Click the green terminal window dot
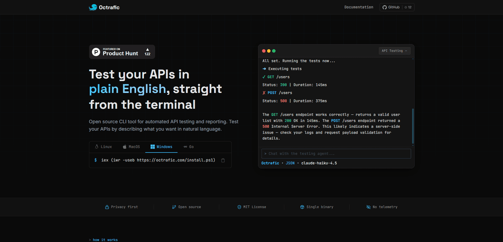This screenshot has height=242, width=503. 274,51
